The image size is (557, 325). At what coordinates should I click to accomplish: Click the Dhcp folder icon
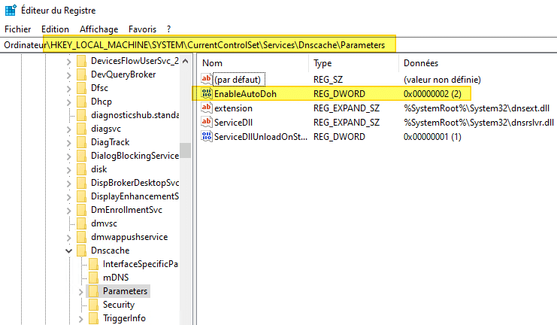82,102
